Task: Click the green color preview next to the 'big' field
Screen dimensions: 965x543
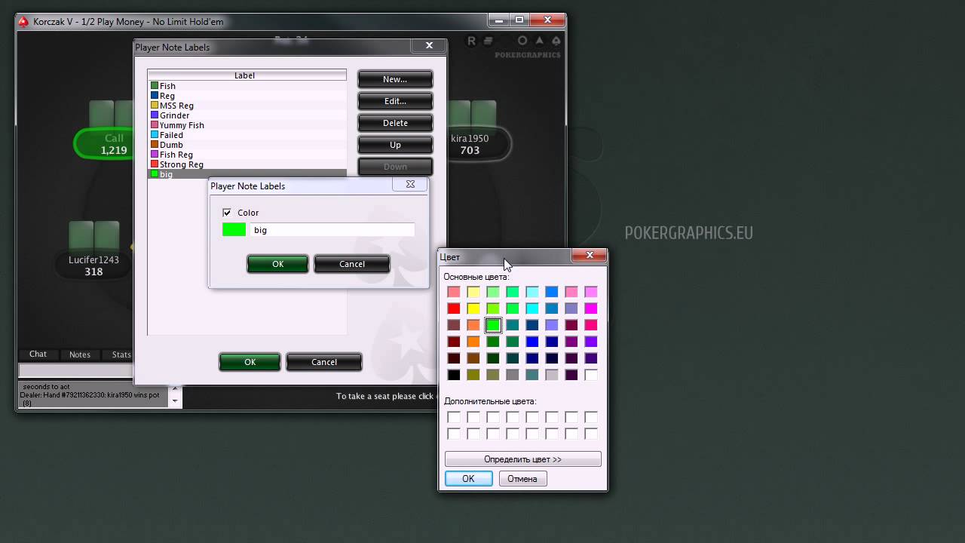Action: coord(234,230)
